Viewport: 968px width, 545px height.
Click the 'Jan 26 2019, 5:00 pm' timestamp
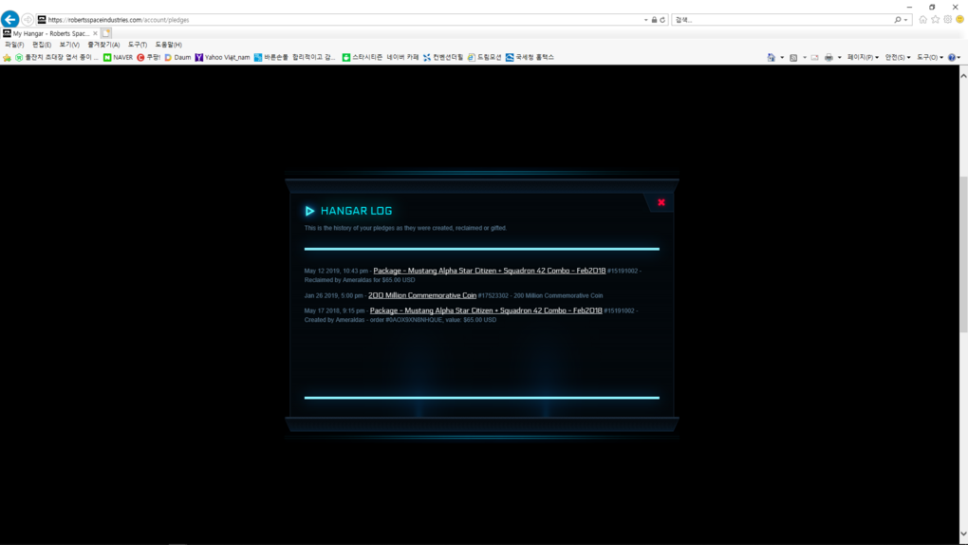(x=333, y=296)
